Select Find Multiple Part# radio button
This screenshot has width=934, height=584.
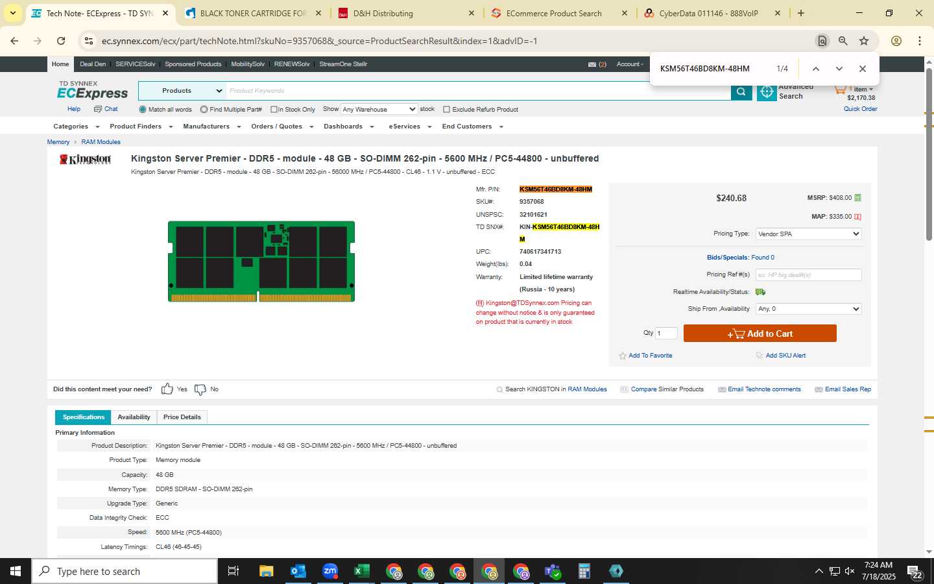[204, 110]
